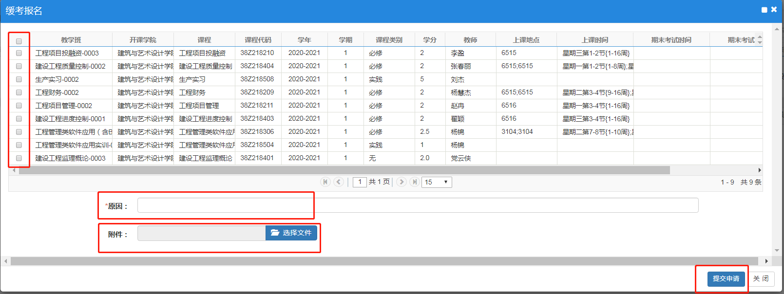Screen dimensions: 784x294
Task: Click the 选择文件 file chooser button
Action: [x=291, y=233]
